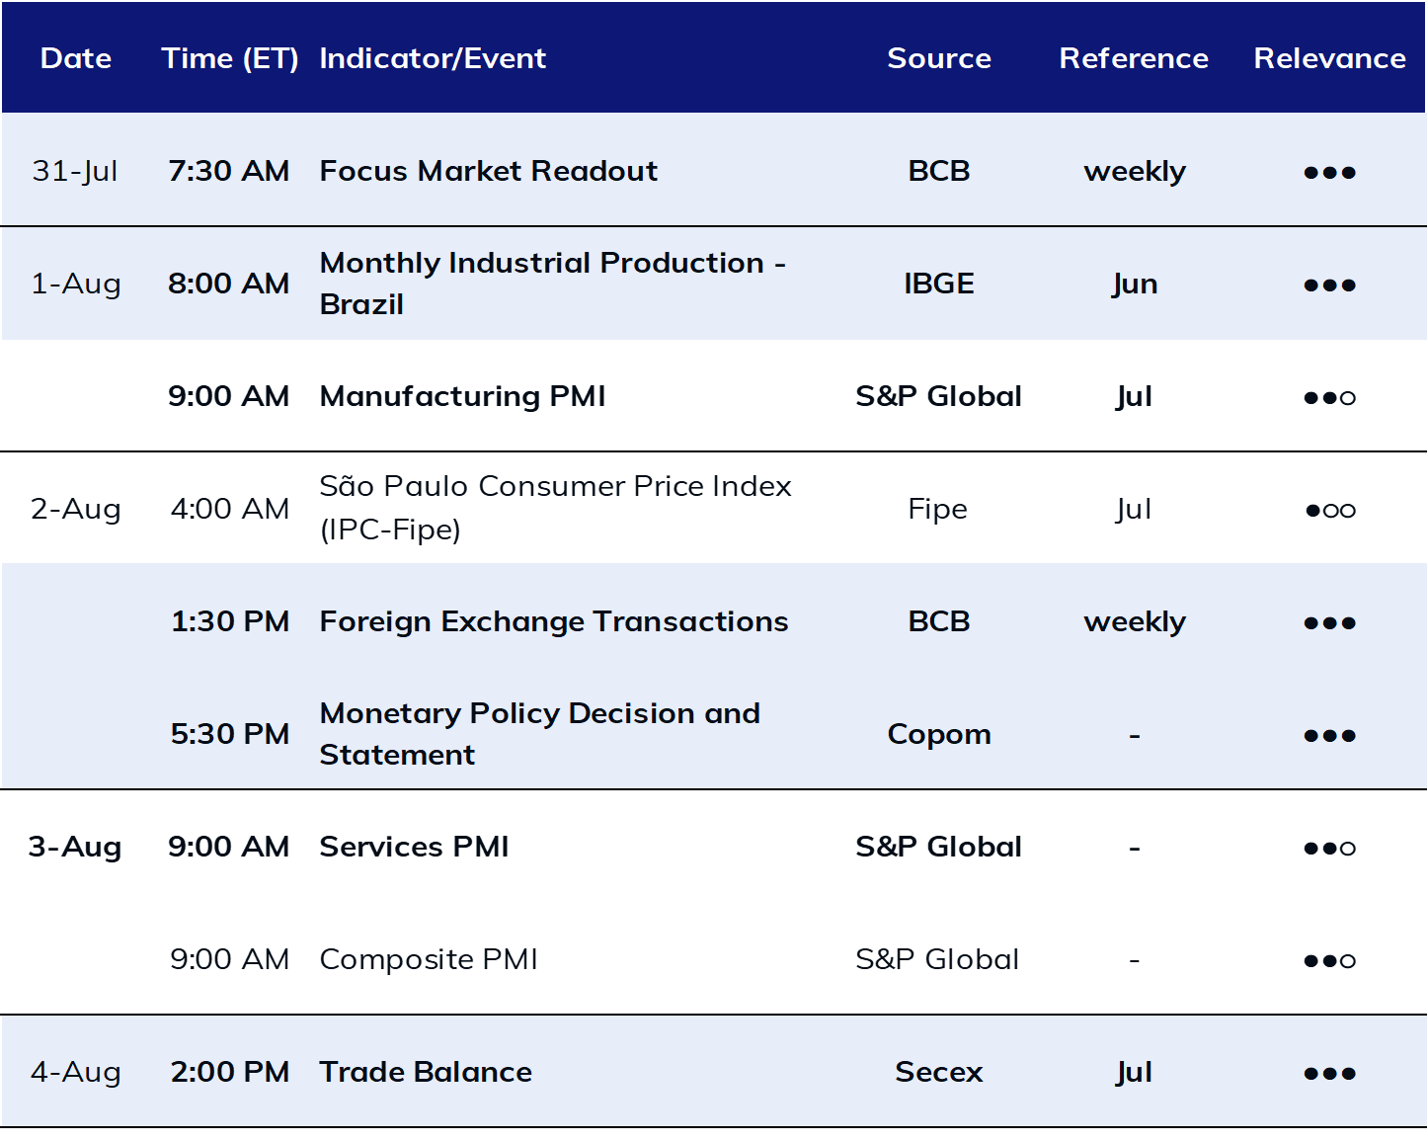Click relevance dots for Monetary Policy Decision
The image size is (1428, 1142).
pyautogui.click(x=1329, y=735)
